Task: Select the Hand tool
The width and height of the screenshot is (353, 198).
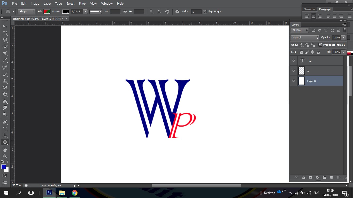Action: coord(5,150)
